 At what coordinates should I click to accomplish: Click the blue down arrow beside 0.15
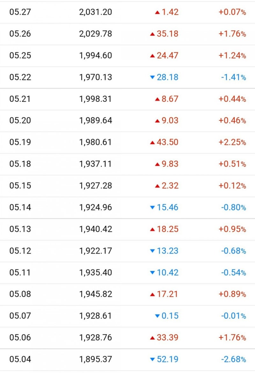click(x=157, y=316)
